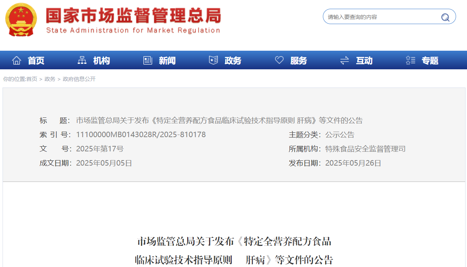
Task: Click the national emblem logo
Action: click(21, 20)
